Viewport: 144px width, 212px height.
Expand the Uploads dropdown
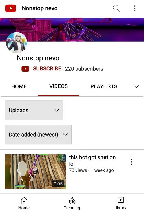coord(34,110)
